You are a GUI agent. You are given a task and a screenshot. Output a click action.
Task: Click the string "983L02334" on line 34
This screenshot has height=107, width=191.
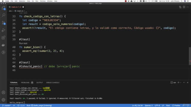point(51,20)
